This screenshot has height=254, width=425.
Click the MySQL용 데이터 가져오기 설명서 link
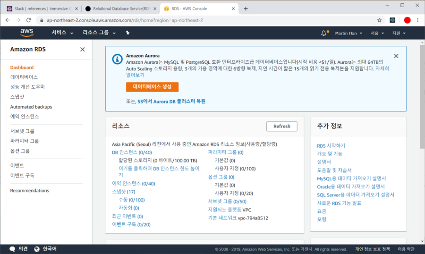click(351, 178)
